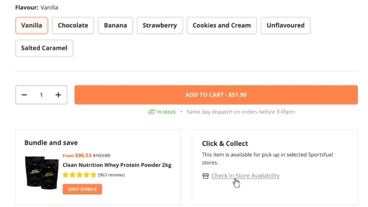Image resolution: width=368 pixels, height=207 pixels.
Task: Open Check In-Store Availability link
Action: [245, 176]
